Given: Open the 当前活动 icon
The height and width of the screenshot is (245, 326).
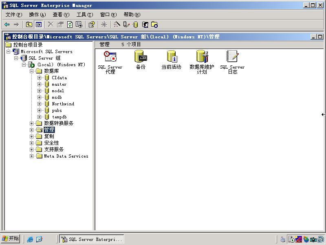Looking at the screenshot, I should (x=171, y=60).
